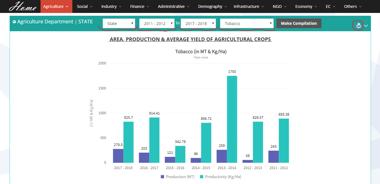
Task: Open the Finance menu
Action: [140, 6]
